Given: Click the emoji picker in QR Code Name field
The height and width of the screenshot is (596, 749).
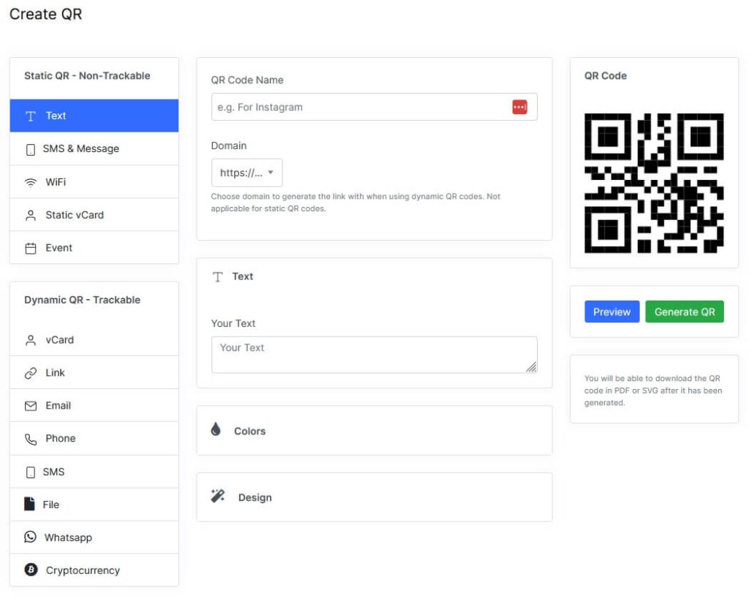Looking at the screenshot, I should coord(519,107).
